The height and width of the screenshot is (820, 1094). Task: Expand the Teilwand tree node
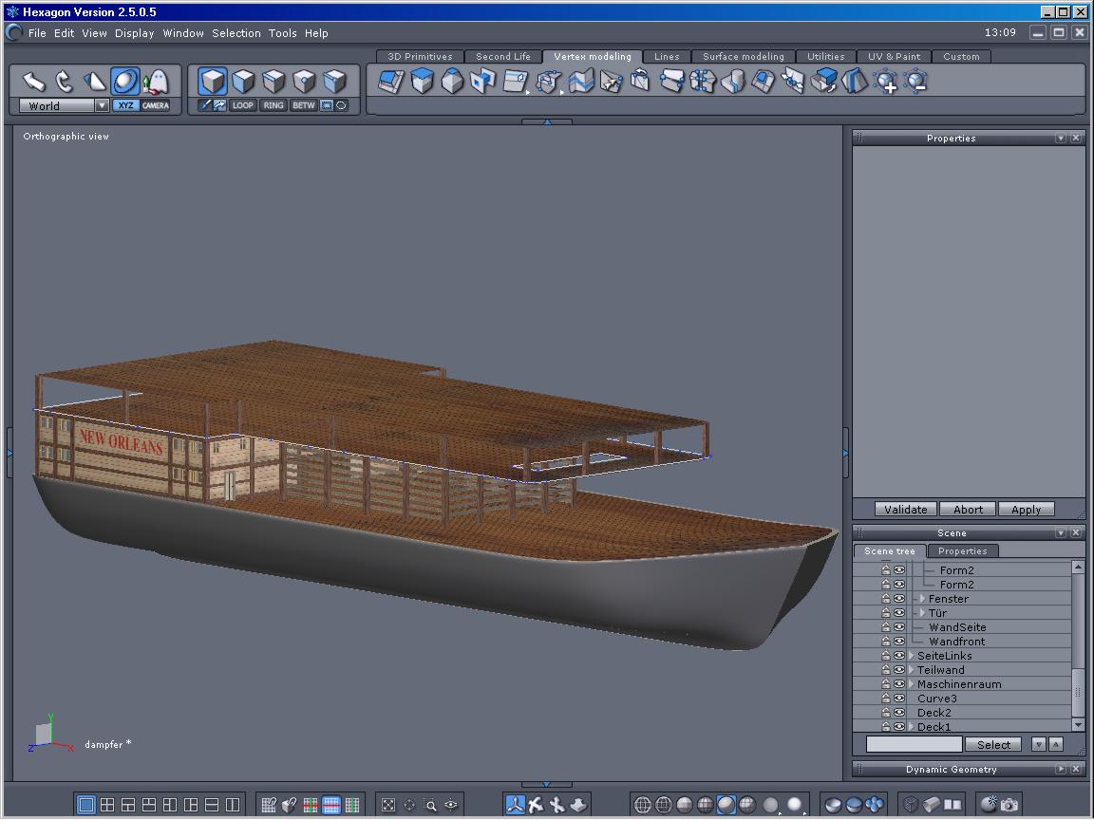tap(912, 670)
